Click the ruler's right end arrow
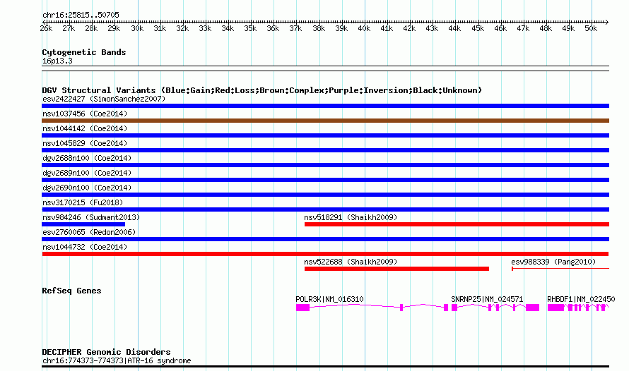The width and height of the screenshot is (629, 371). pos(607,22)
